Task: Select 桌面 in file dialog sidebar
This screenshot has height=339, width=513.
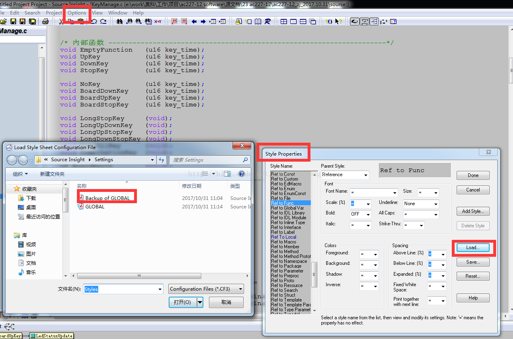Action: (31, 207)
